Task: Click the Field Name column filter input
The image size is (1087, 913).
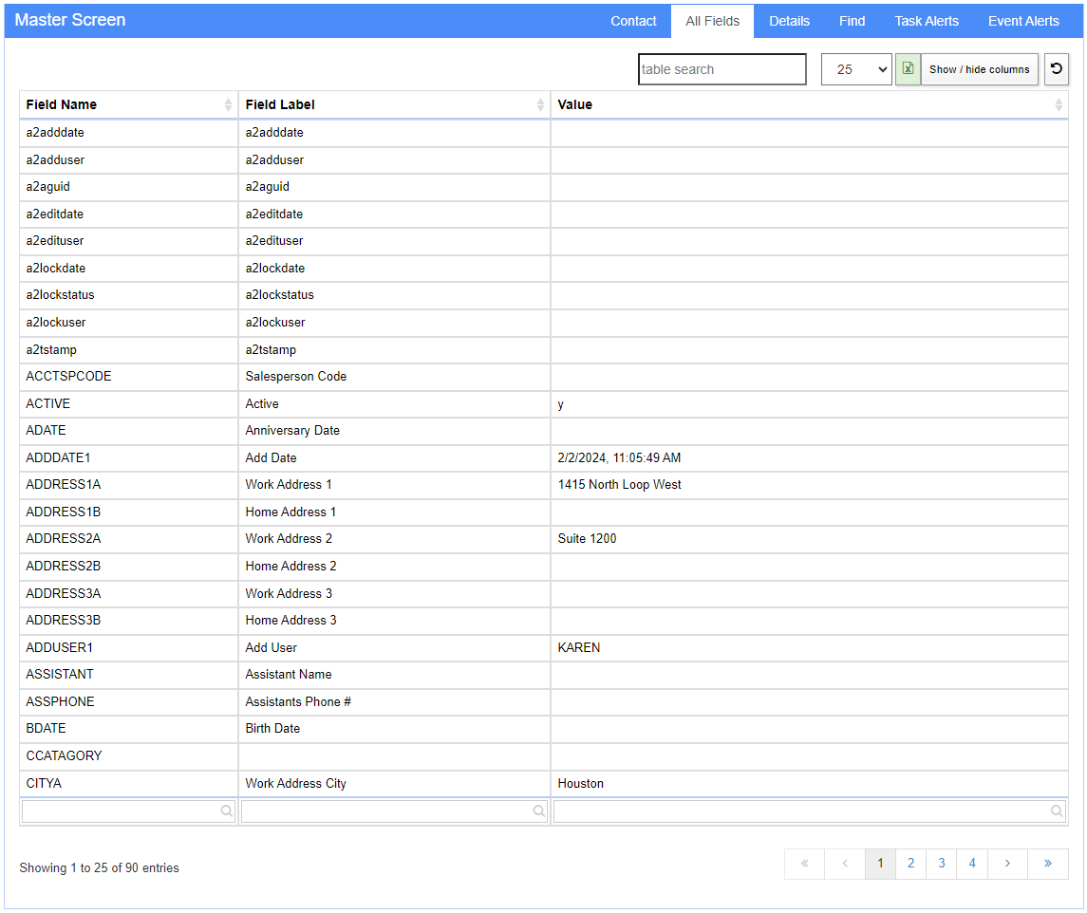Action: coord(128,811)
